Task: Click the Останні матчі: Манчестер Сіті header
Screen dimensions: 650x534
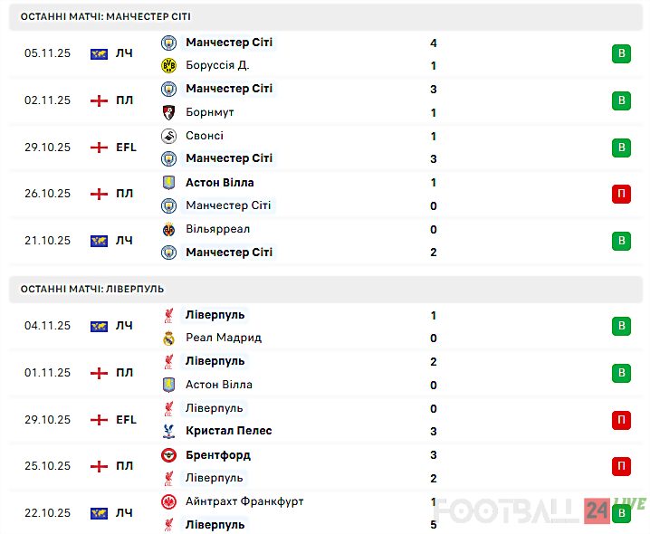Action: click(x=105, y=16)
